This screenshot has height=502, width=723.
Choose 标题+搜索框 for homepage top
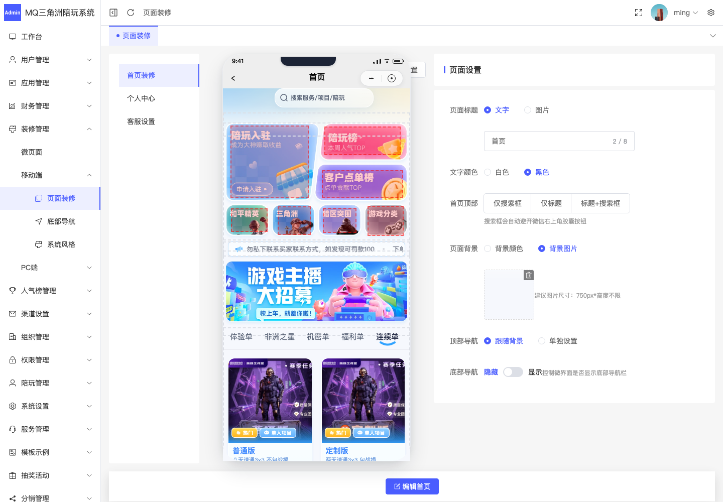pyautogui.click(x=600, y=203)
